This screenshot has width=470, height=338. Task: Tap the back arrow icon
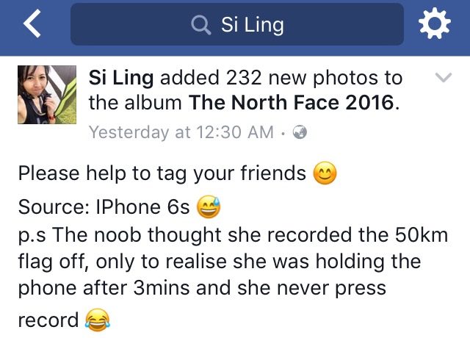pos(32,24)
